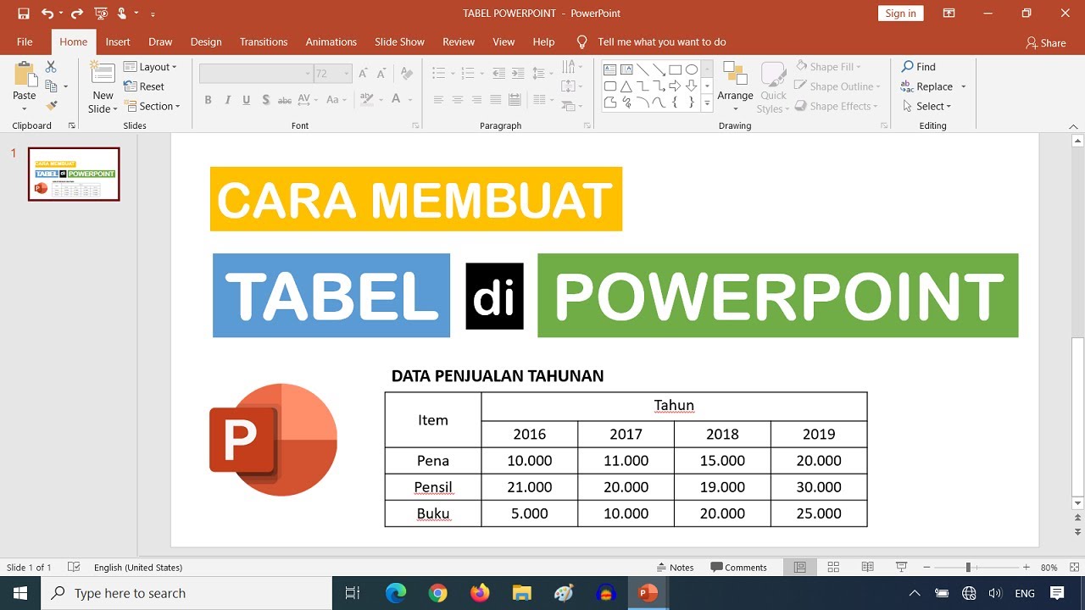Align text left
Screen dimensions: 1085x610
click(438, 100)
